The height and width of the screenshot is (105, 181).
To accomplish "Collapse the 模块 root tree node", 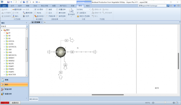I will point(2,30).
